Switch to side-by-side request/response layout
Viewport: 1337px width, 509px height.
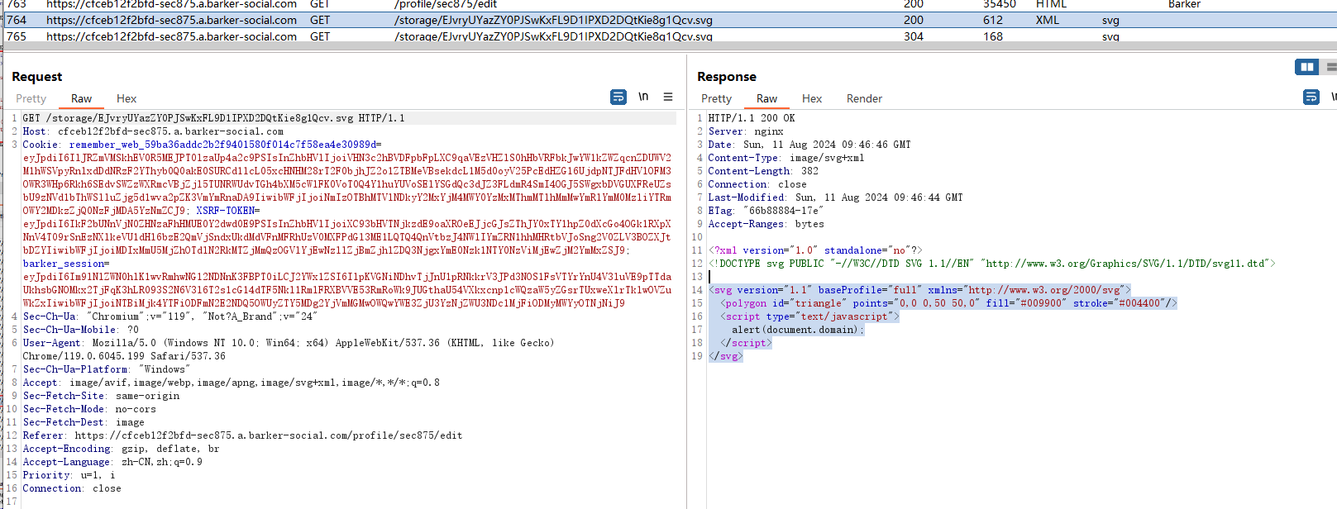coord(1307,67)
